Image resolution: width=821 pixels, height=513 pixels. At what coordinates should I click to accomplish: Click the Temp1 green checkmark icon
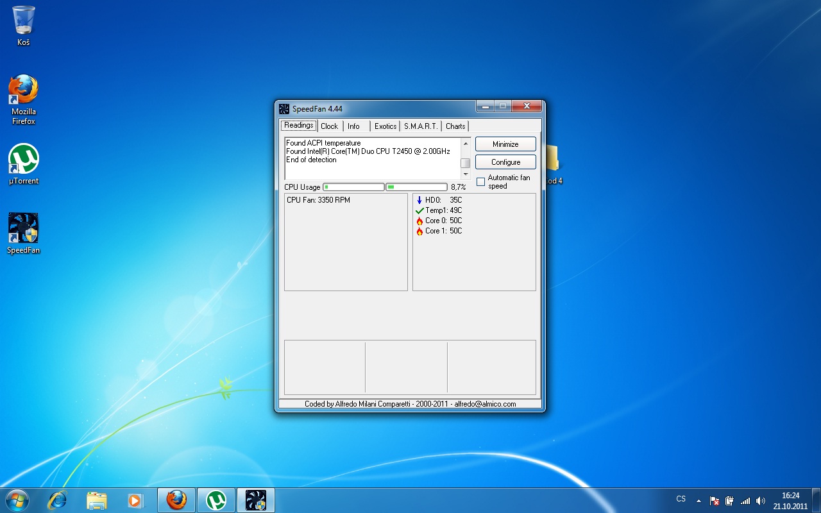tap(419, 210)
